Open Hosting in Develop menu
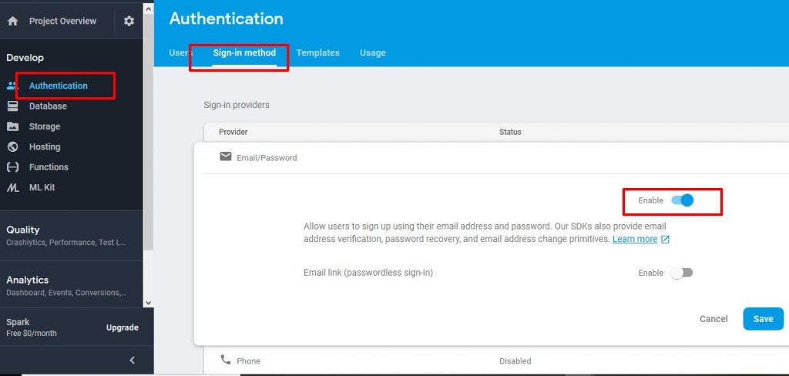 pyautogui.click(x=45, y=147)
